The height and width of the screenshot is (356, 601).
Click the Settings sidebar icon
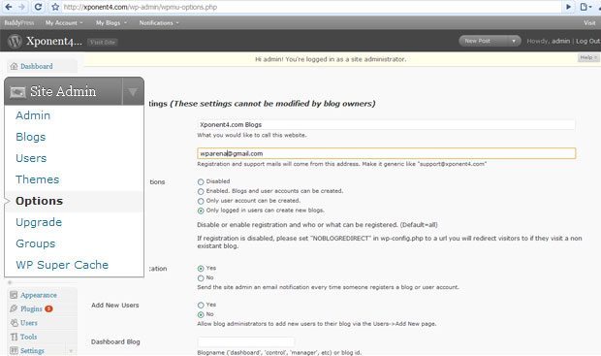point(14,350)
